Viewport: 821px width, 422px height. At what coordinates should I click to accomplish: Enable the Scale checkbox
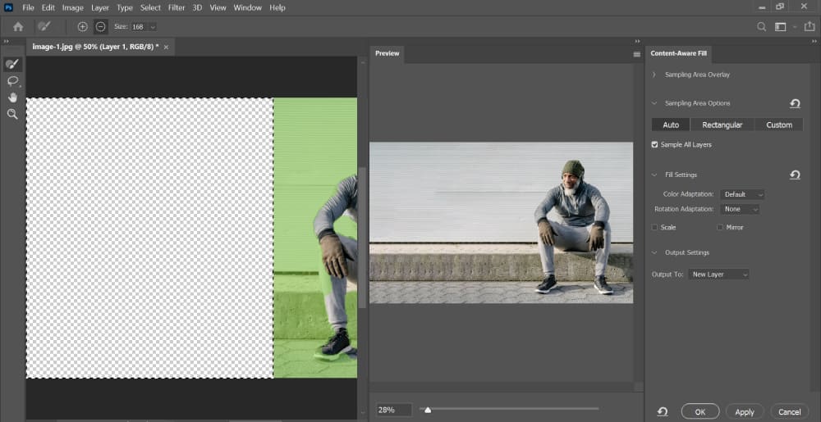pos(654,227)
